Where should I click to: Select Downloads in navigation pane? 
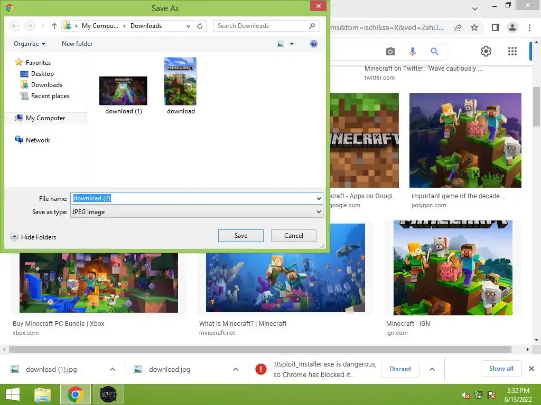(41, 85)
